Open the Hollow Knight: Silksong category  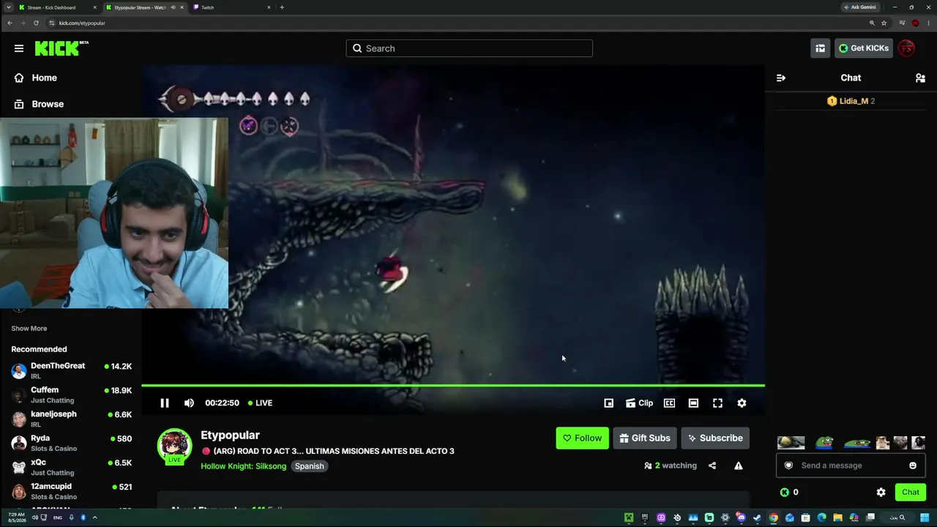[x=243, y=466]
